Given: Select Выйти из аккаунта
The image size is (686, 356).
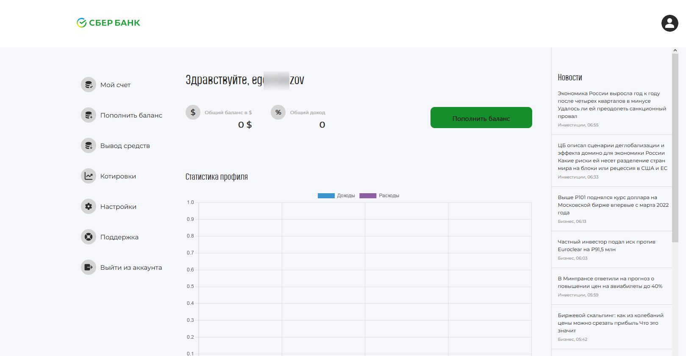Looking at the screenshot, I should point(131,268).
